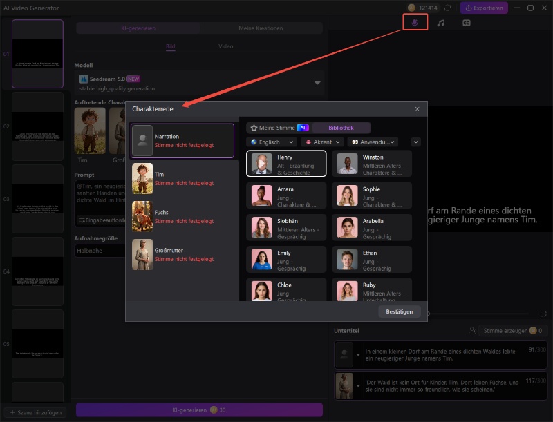Select Fuchs in character list

point(182,216)
